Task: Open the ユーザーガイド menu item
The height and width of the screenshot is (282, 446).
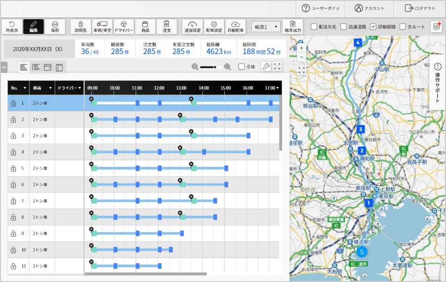Action: pyautogui.click(x=320, y=8)
